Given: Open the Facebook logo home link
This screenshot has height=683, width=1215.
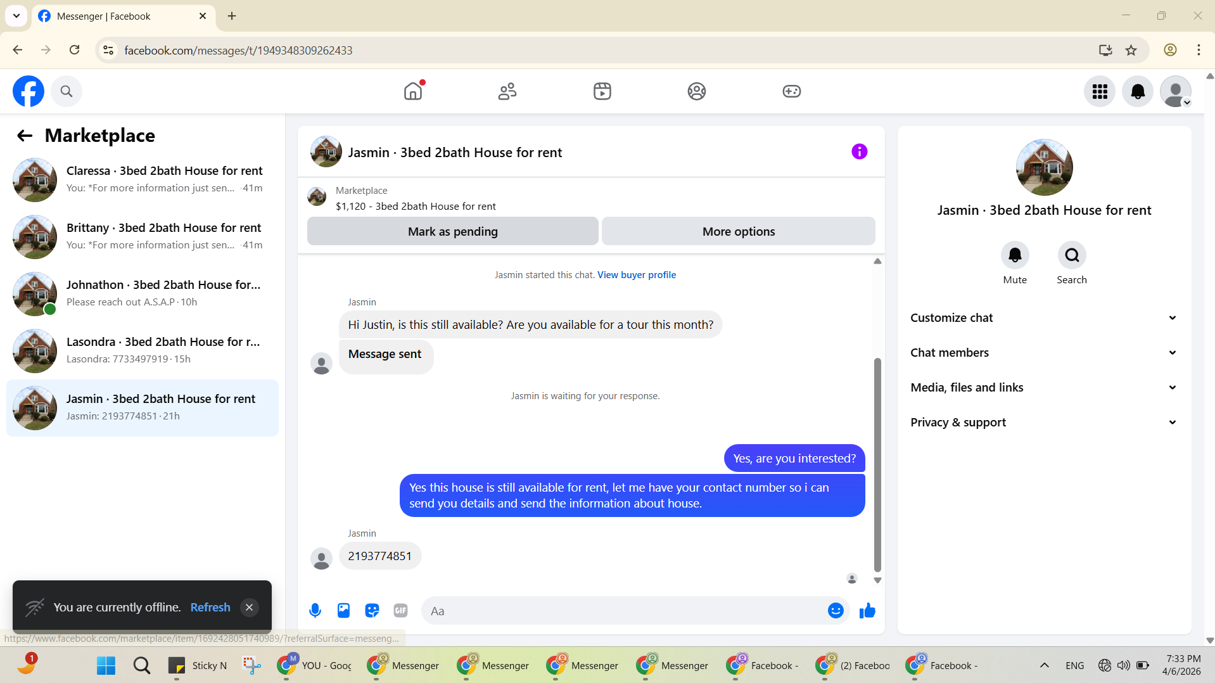Looking at the screenshot, I should pyautogui.click(x=29, y=91).
